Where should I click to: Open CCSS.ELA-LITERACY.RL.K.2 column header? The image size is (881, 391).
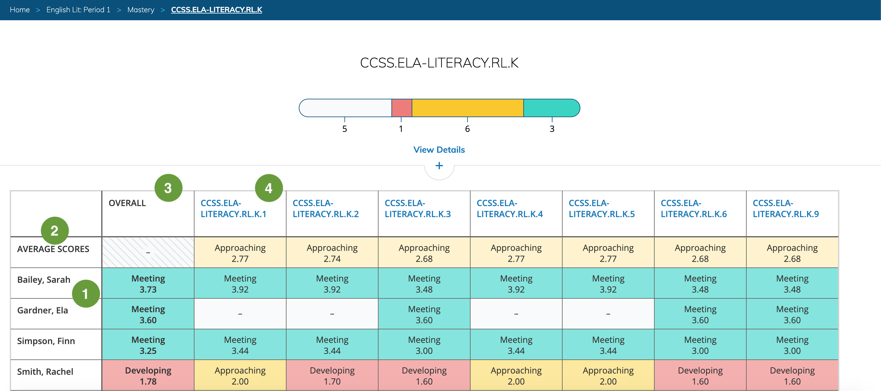(325, 209)
